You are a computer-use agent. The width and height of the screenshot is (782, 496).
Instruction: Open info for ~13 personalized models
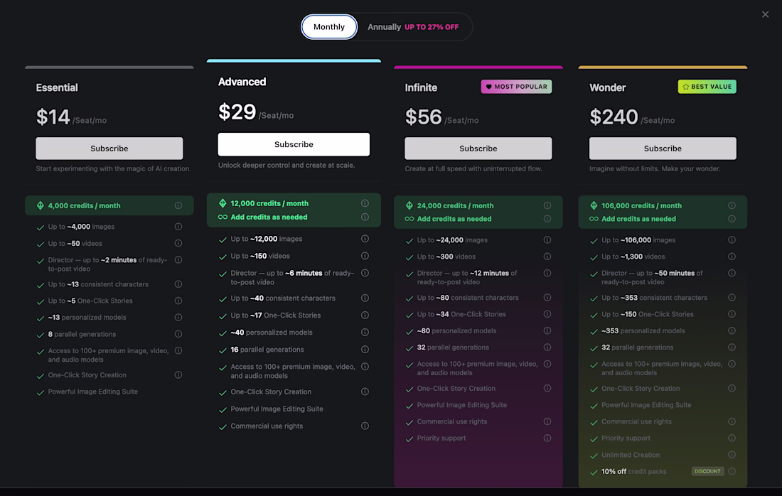click(x=178, y=317)
